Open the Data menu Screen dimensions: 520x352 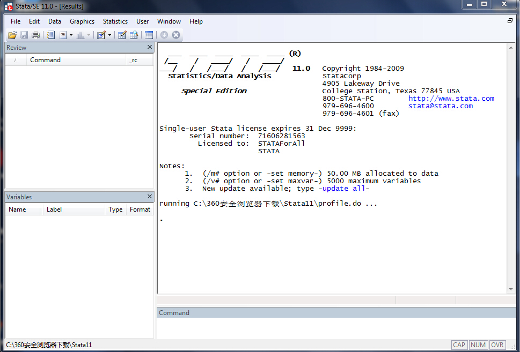(54, 21)
